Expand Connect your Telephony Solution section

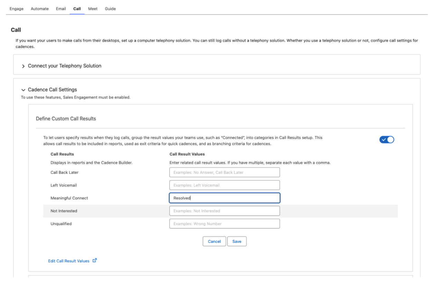click(x=23, y=66)
